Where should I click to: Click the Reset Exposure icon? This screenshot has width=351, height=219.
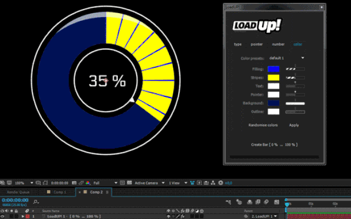(220, 183)
